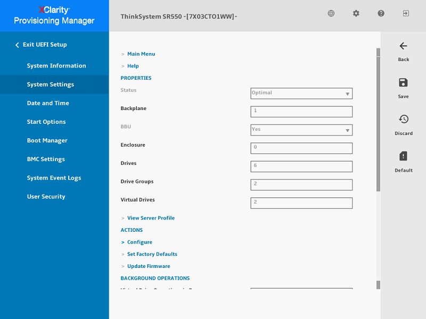The image size is (426, 319).
Task: Click the Configure link
Action: 140,242
